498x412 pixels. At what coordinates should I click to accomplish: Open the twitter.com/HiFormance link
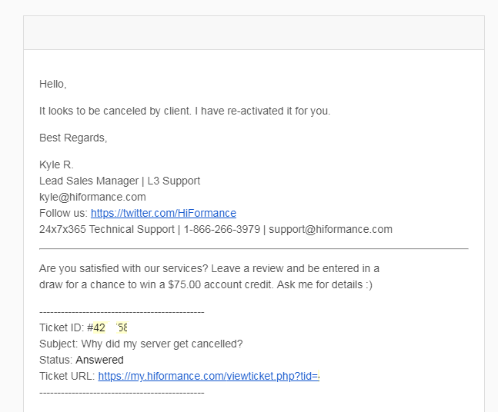[x=163, y=213]
